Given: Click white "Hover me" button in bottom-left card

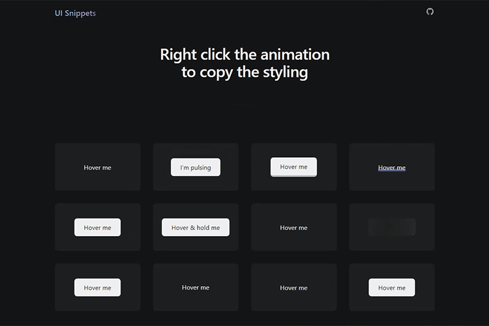Looking at the screenshot, I should pos(98,288).
